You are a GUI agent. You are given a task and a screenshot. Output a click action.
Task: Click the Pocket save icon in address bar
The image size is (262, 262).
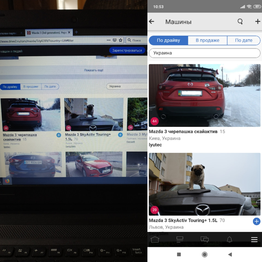[115, 40]
